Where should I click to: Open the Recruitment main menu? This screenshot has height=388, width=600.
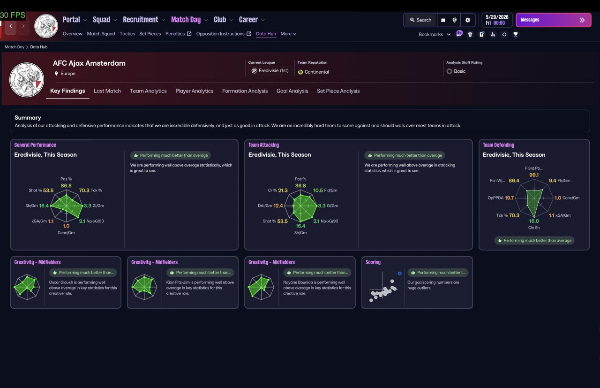(x=140, y=20)
